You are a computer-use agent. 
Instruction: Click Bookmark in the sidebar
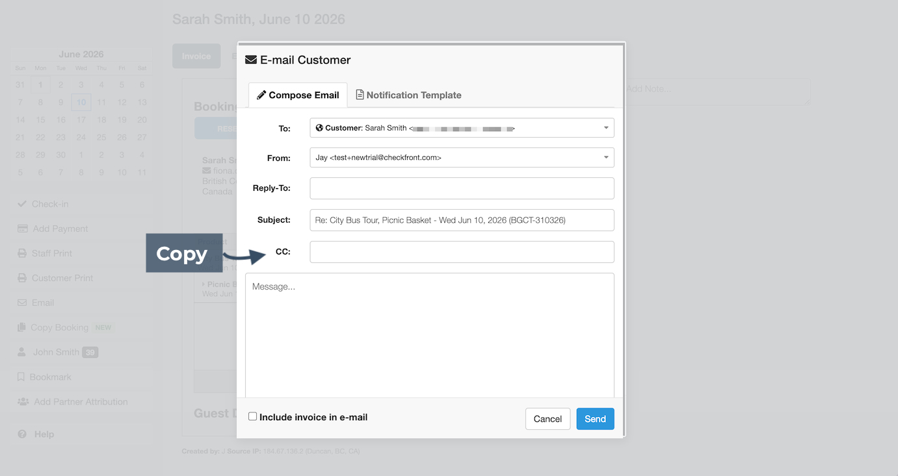pos(81,377)
